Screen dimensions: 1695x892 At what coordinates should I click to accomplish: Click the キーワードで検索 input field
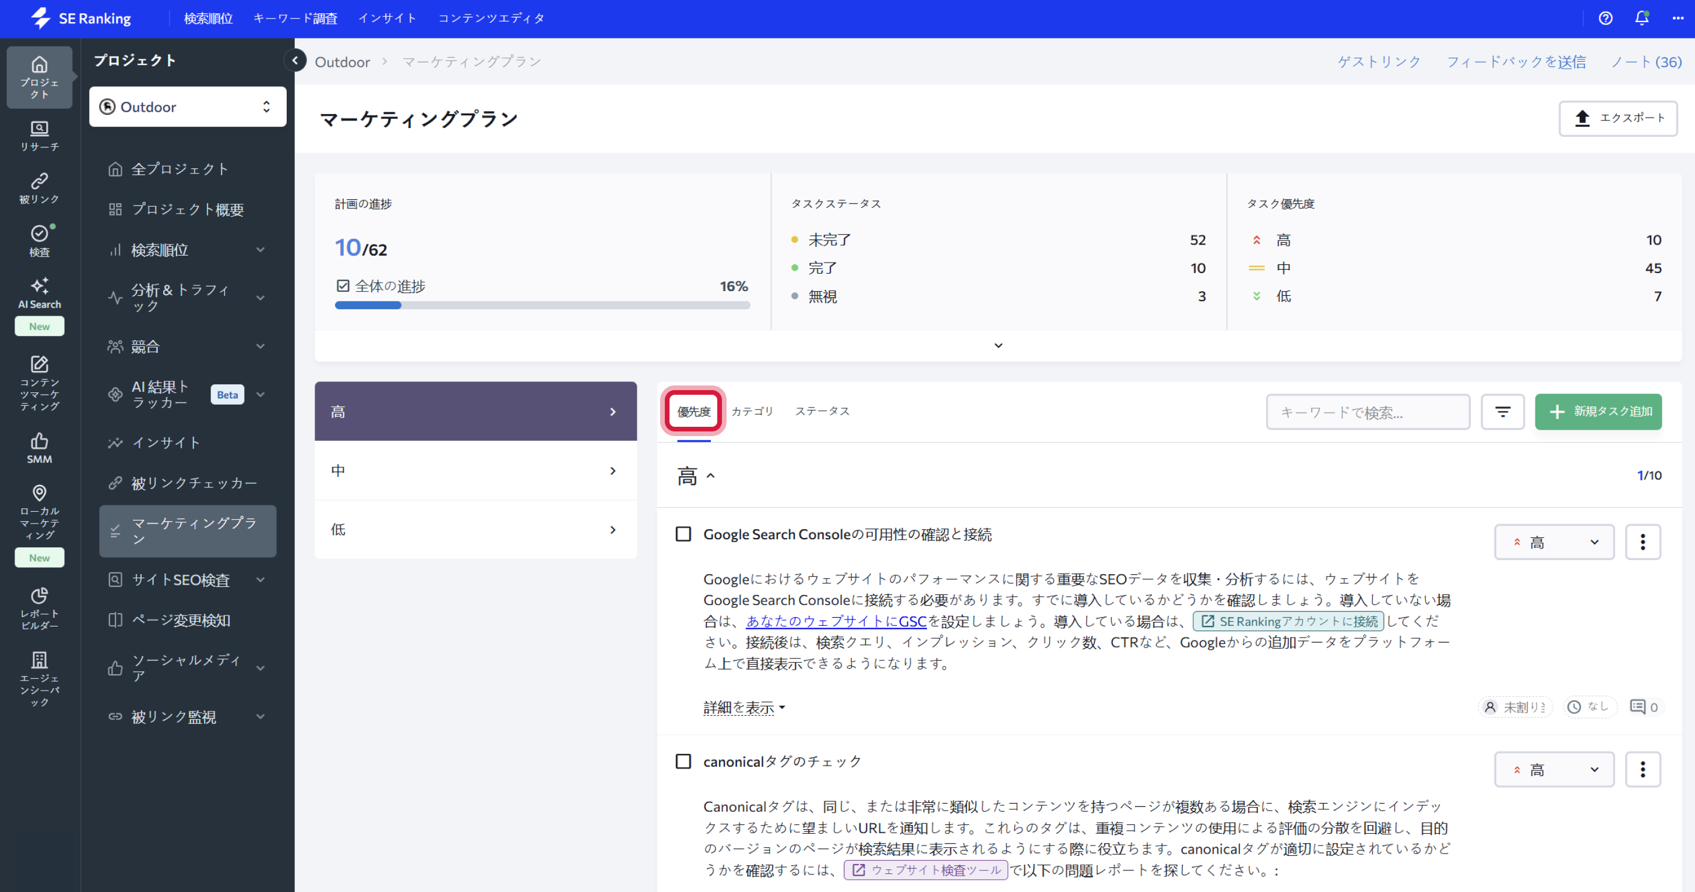click(x=1369, y=412)
